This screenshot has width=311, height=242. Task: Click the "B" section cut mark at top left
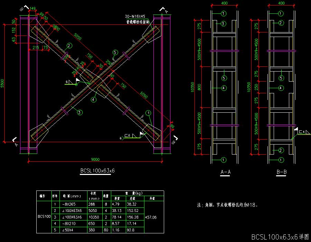(x=24, y=8)
